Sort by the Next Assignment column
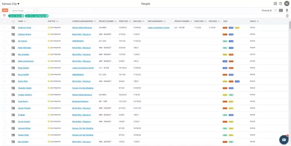The width and height of the screenshot is (291, 146). click(157, 21)
